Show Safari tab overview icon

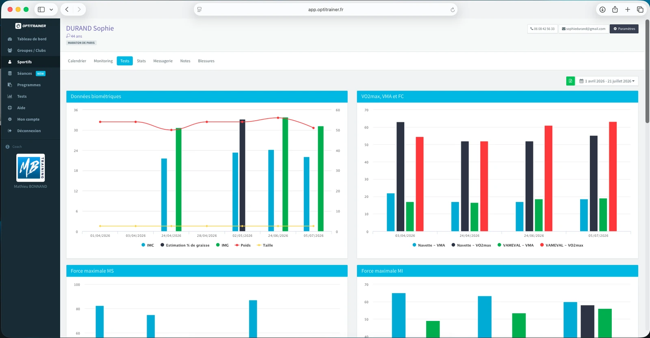click(x=640, y=9)
